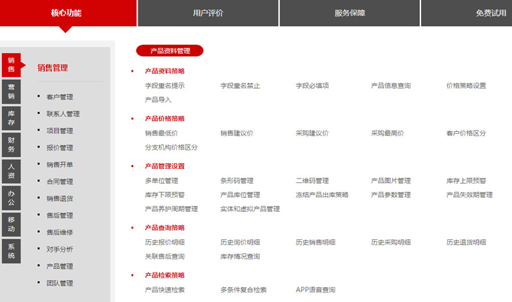Open the 二维码管理 feature link
This screenshot has height=302, width=512.
click(x=312, y=181)
